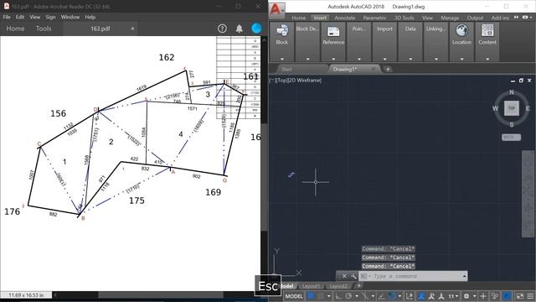Click the Type a command input field
The height and width of the screenshot is (302, 536).
point(412,276)
